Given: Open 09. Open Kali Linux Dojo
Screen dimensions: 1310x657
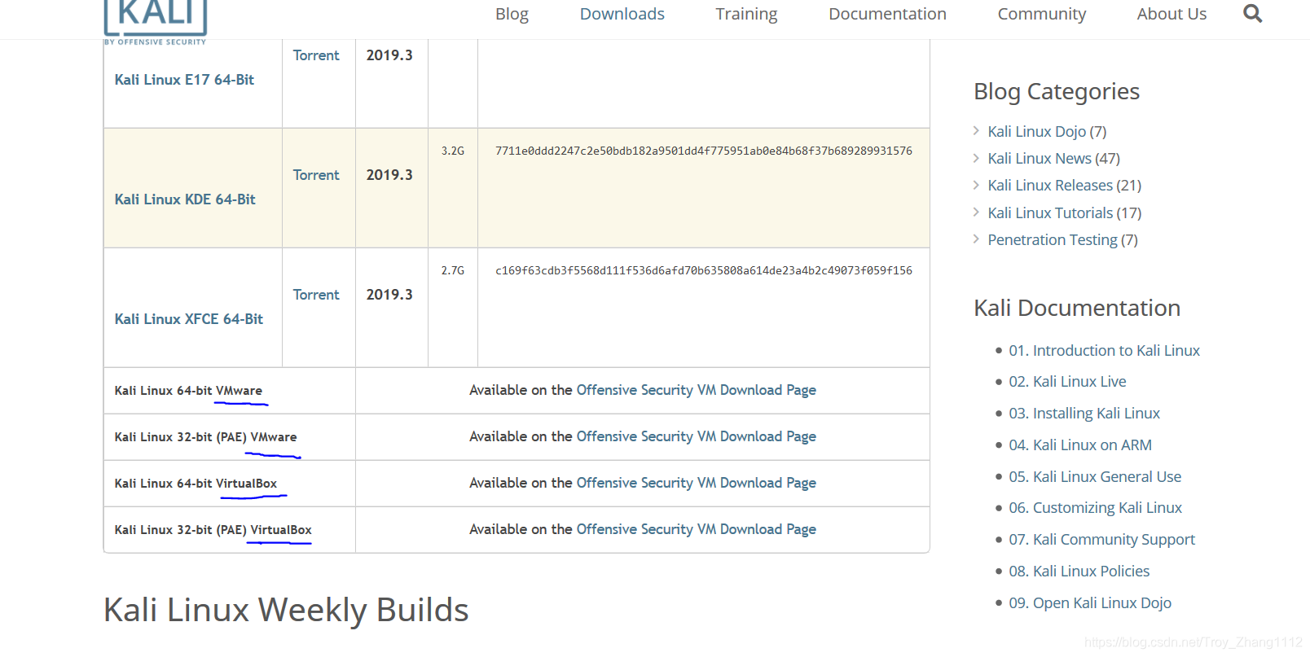Looking at the screenshot, I should pyautogui.click(x=1090, y=602).
